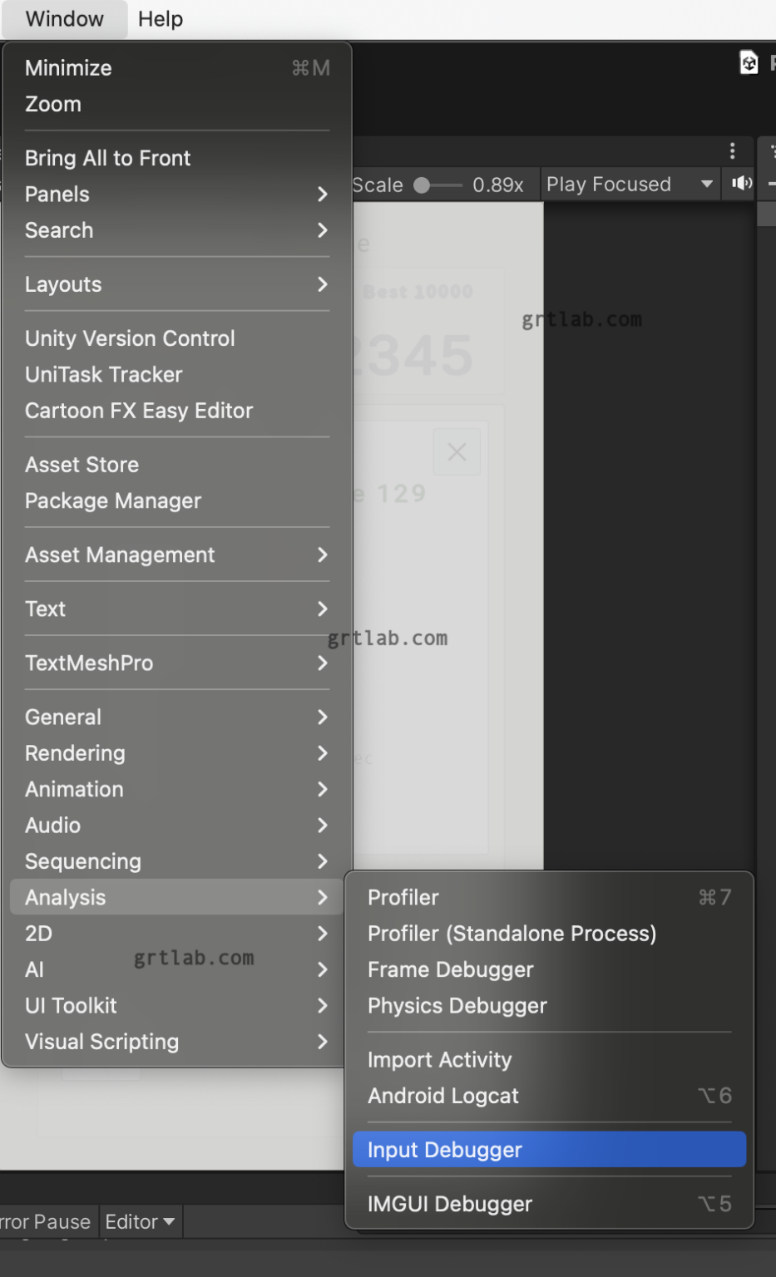Expand the Layouts submenu

[63, 284]
